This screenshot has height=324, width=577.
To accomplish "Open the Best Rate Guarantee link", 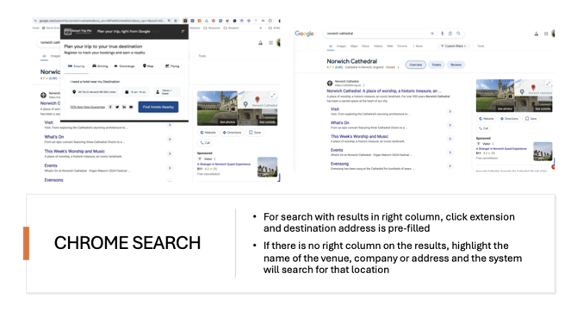I will 88,107.
